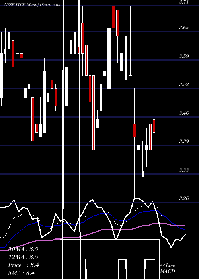
Task: Click the 5MA : 3.4 legend entry
Action: point(21,273)
